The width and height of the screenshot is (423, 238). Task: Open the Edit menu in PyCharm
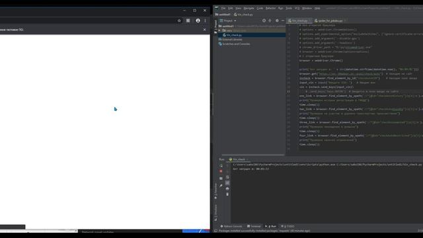point(231,9)
